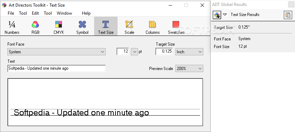
Task: Click the Font Face value System in results
Action: [244, 39]
